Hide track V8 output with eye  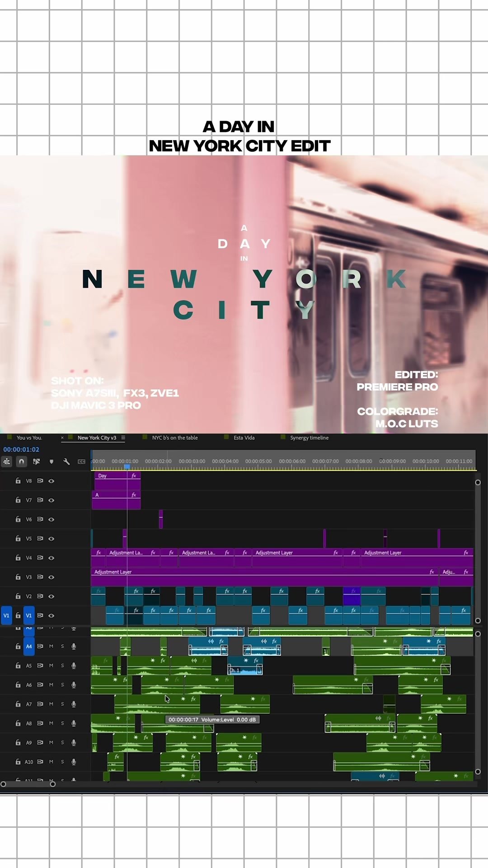click(x=52, y=481)
